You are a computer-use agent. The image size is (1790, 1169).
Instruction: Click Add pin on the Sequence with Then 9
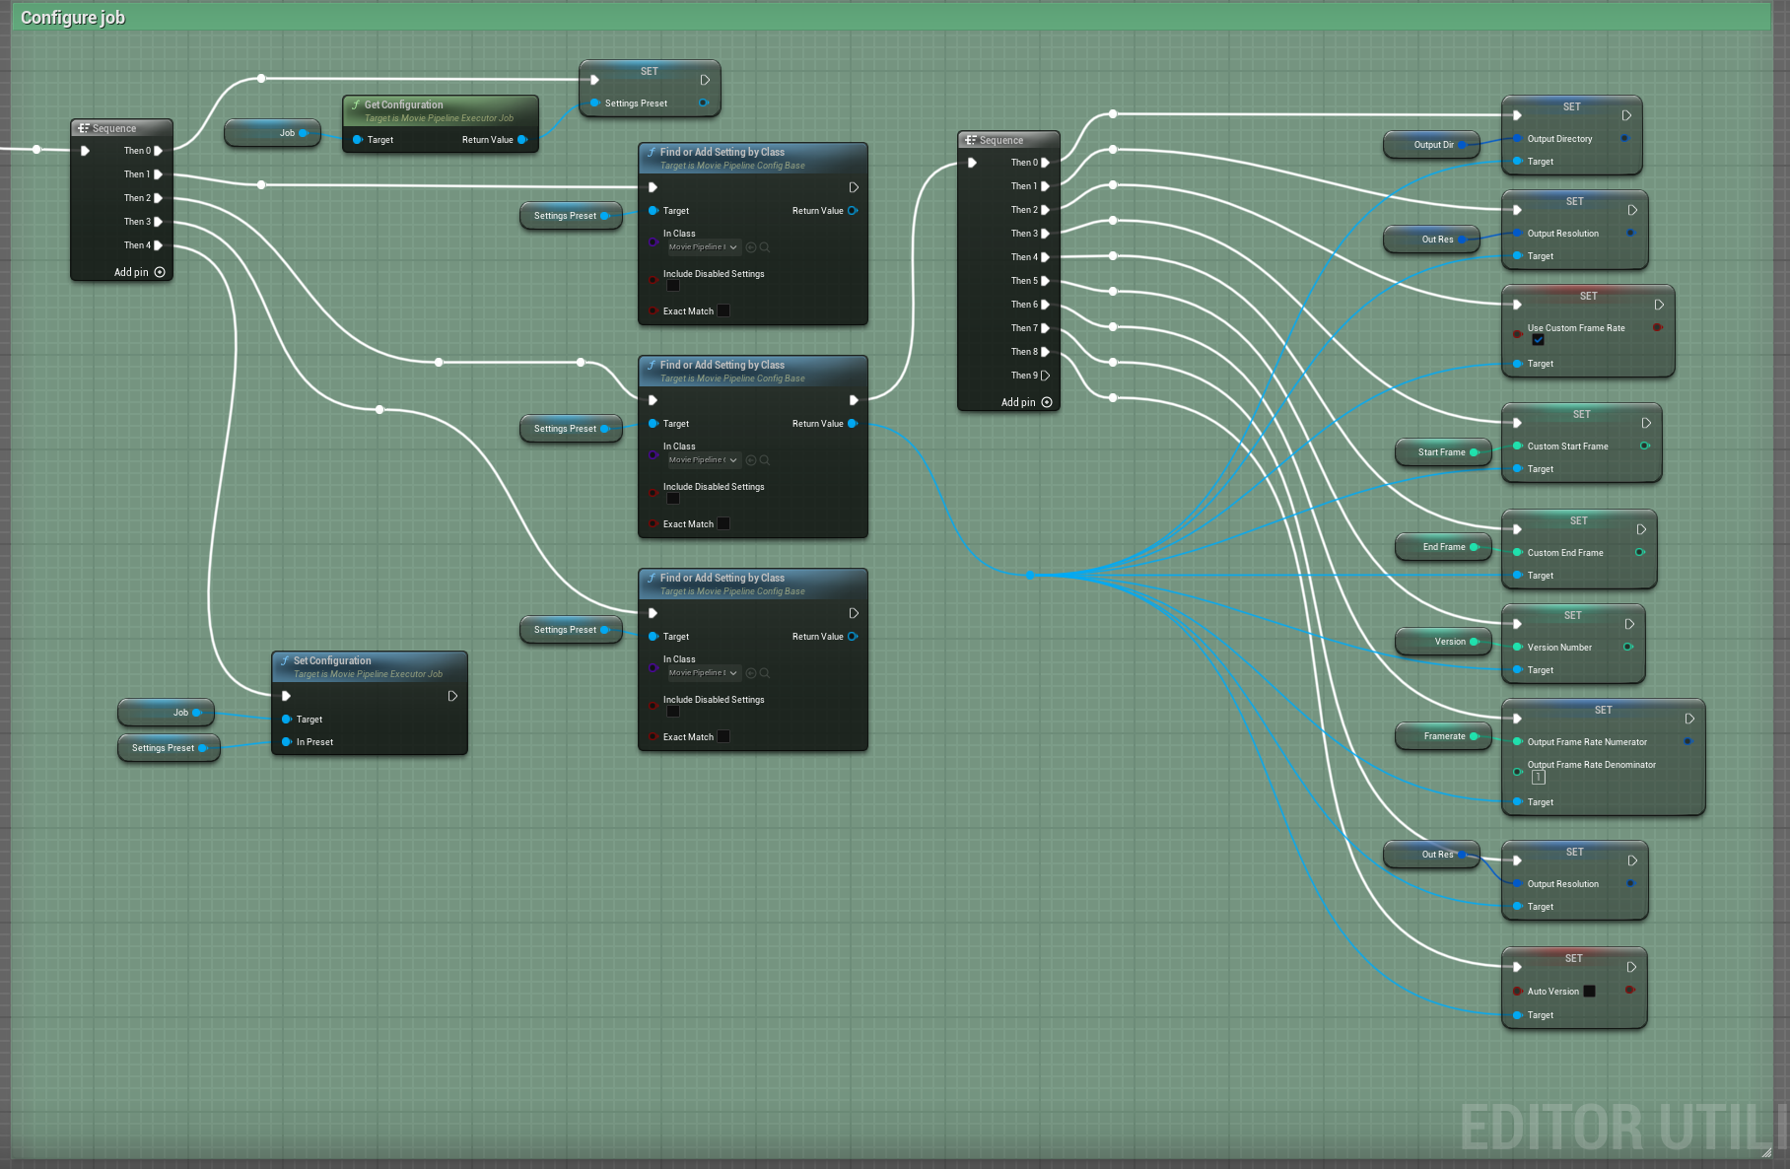1026,402
